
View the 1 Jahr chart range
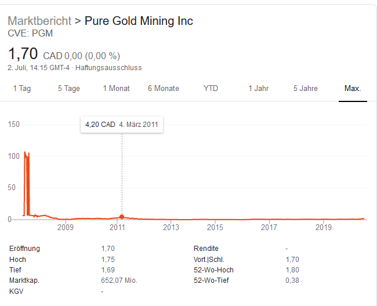pos(258,89)
